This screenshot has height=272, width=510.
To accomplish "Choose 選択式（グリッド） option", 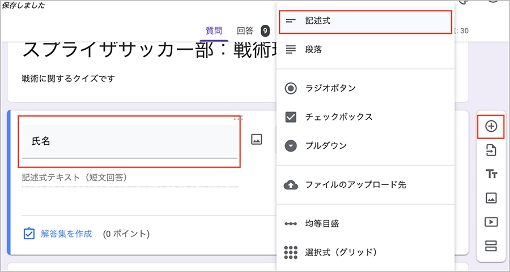I will (x=341, y=252).
